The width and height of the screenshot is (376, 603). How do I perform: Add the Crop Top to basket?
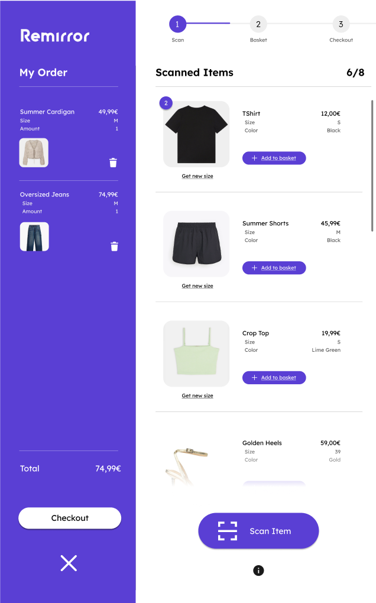pyautogui.click(x=274, y=378)
